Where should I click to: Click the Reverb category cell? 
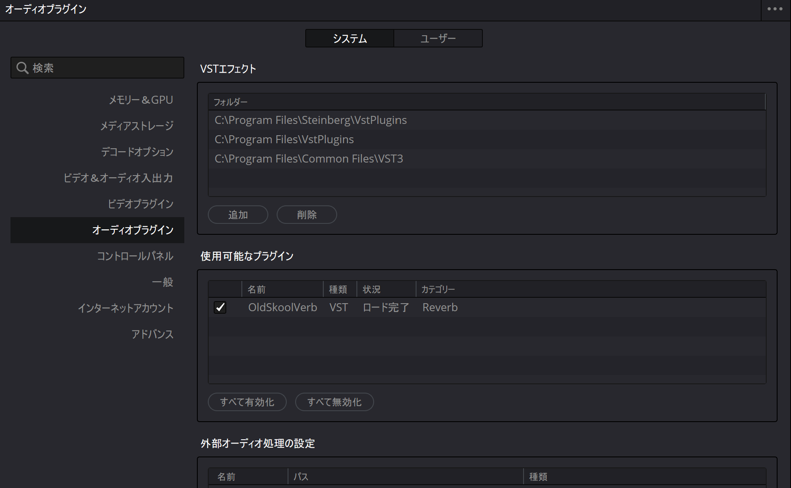click(440, 307)
